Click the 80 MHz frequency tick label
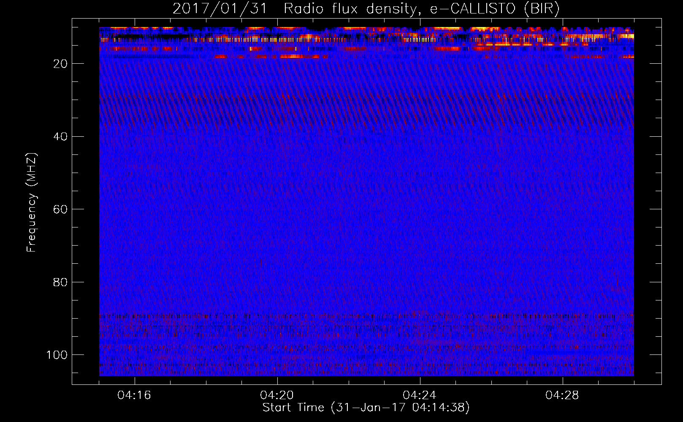 click(x=60, y=282)
